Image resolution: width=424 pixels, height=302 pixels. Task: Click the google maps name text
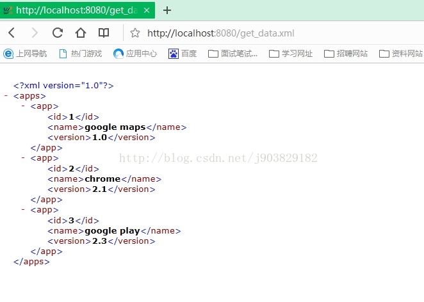click(x=115, y=127)
